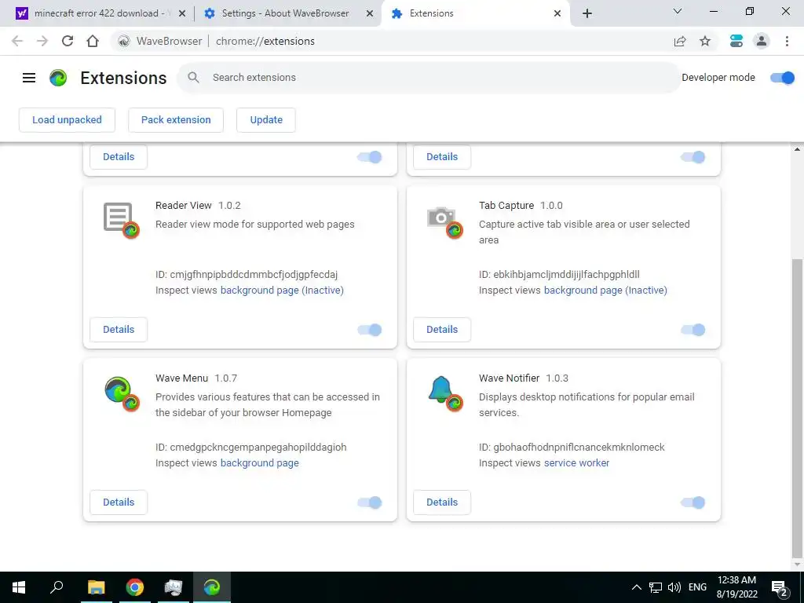Disable the Wave Menu extension toggle

coord(370,502)
